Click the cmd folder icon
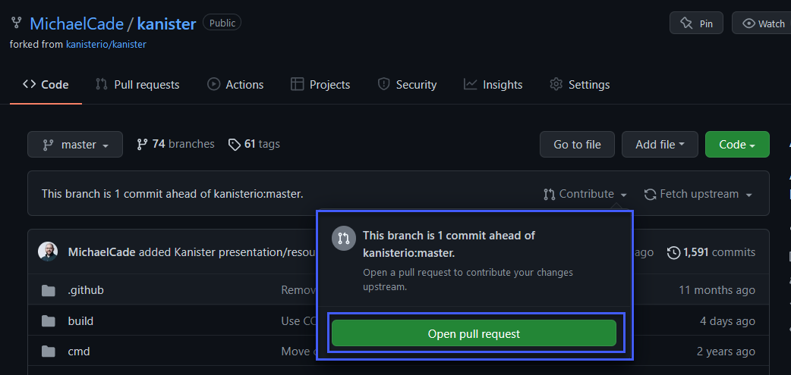The width and height of the screenshot is (791, 375). point(49,352)
